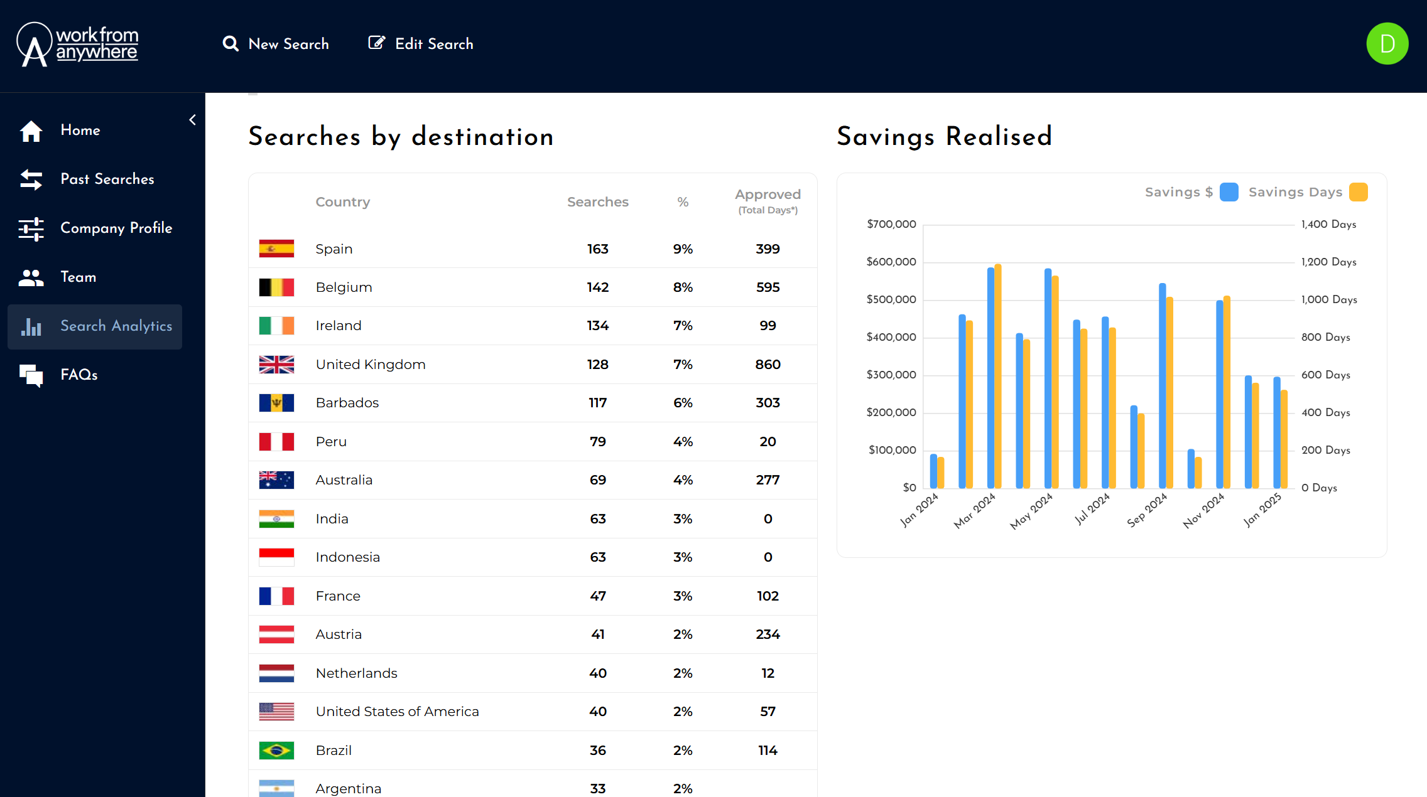Toggle the Savings Days legend series

pyautogui.click(x=1295, y=192)
